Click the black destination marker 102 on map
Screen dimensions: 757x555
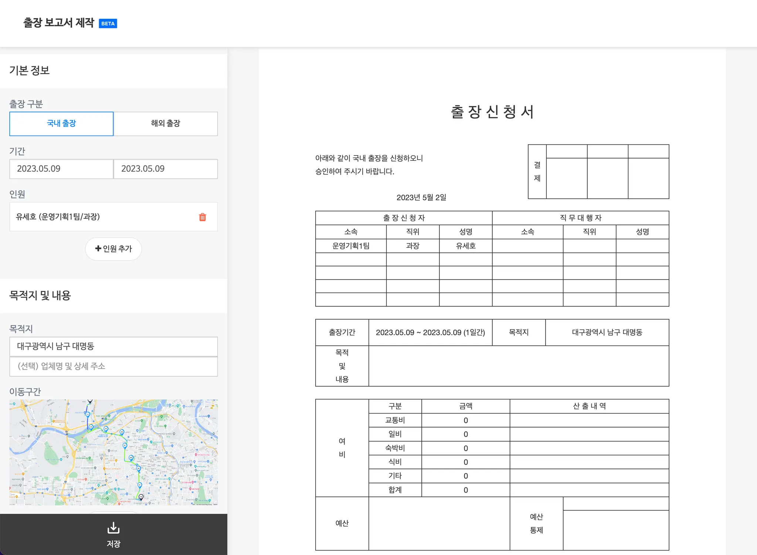[x=141, y=497]
